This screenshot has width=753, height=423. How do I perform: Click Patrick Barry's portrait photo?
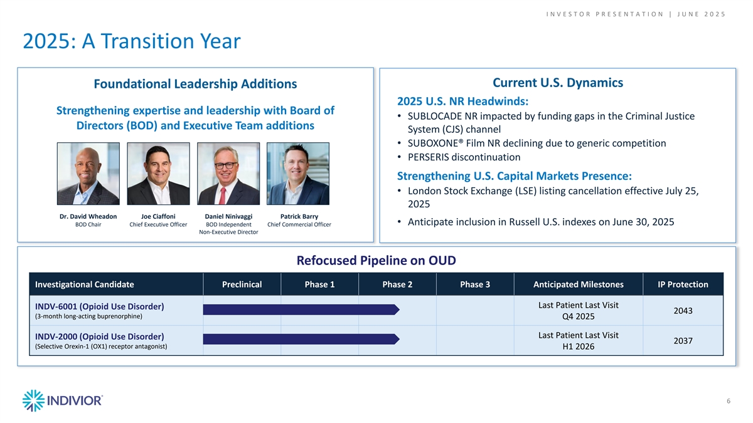(298, 174)
